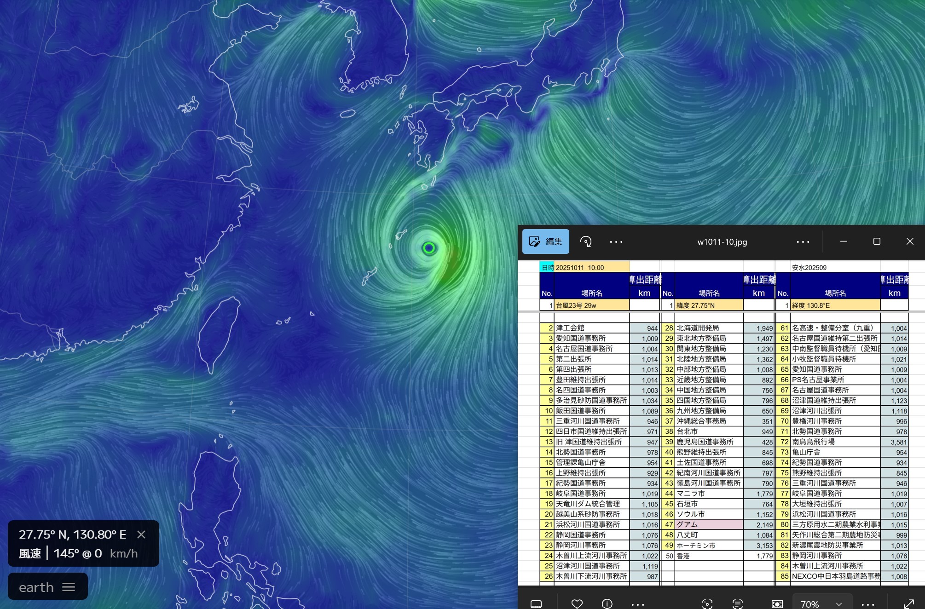Open options menu right of file name

point(803,242)
